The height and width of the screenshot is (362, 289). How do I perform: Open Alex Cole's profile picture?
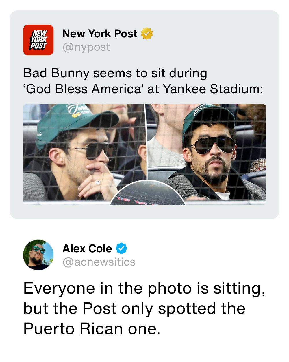click(x=38, y=255)
